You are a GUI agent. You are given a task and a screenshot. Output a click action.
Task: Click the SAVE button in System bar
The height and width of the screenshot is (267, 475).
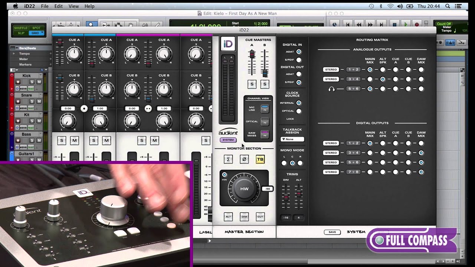tap(332, 232)
